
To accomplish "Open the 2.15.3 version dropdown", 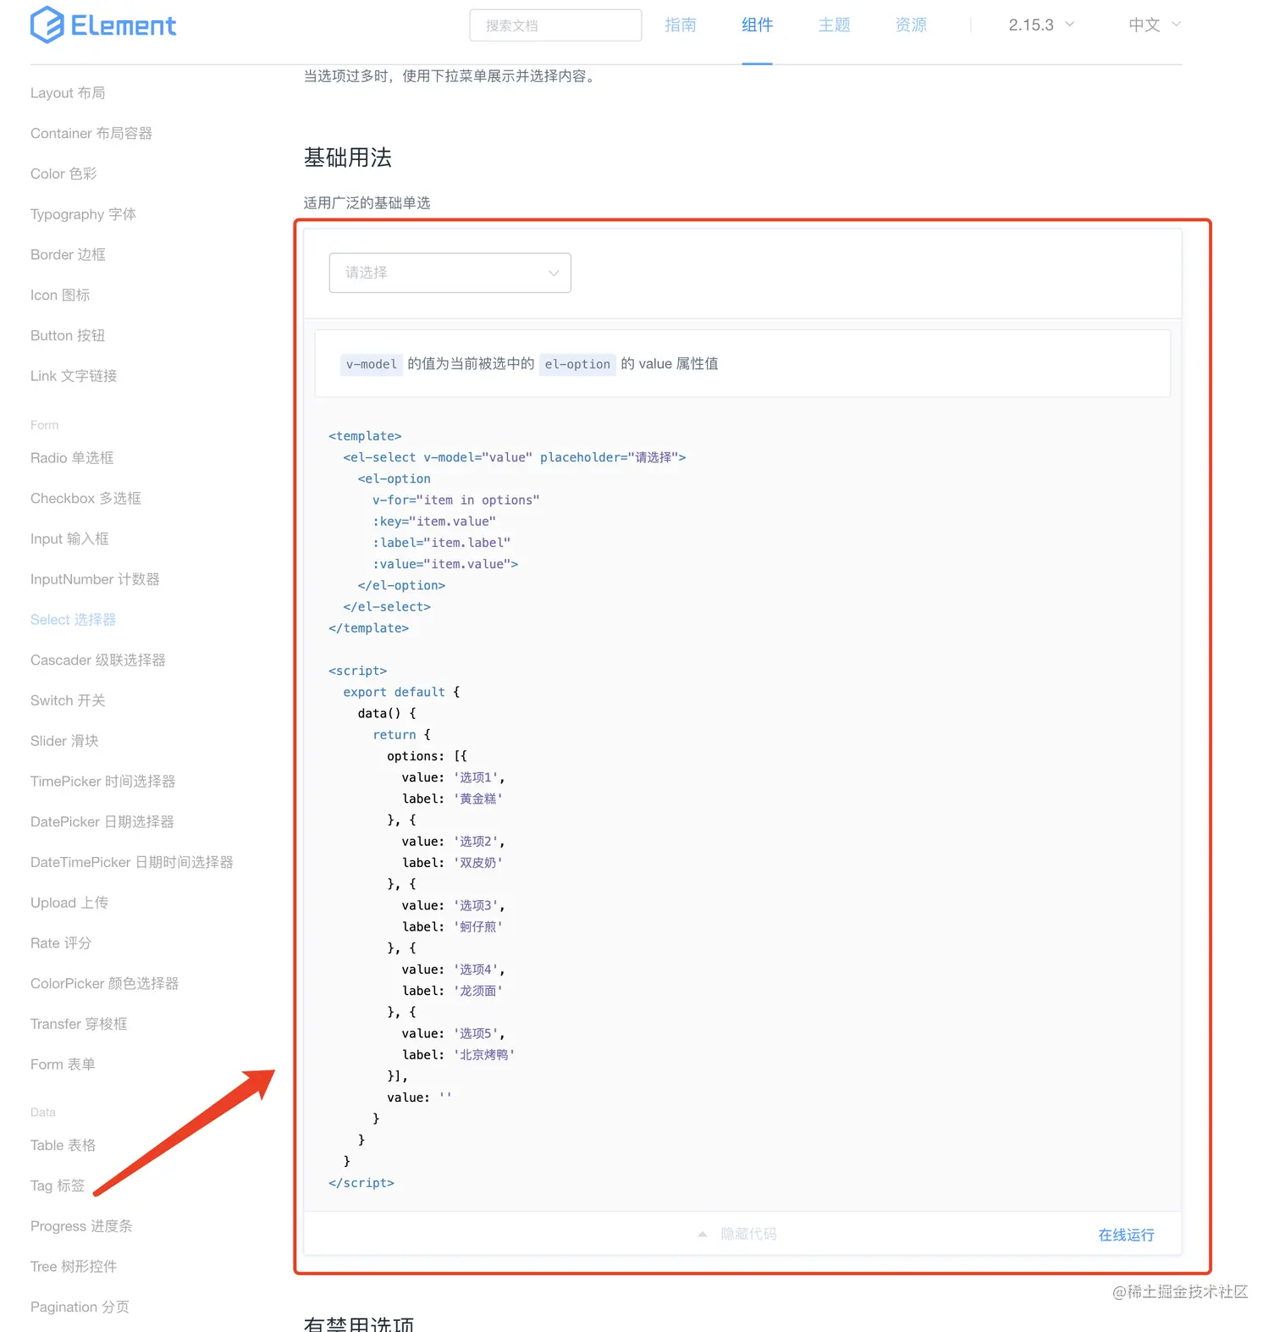I will click(1040, 25).
